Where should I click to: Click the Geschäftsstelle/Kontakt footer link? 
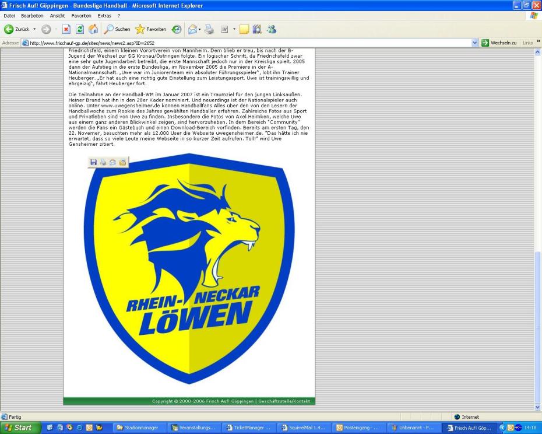pos(284,401)
